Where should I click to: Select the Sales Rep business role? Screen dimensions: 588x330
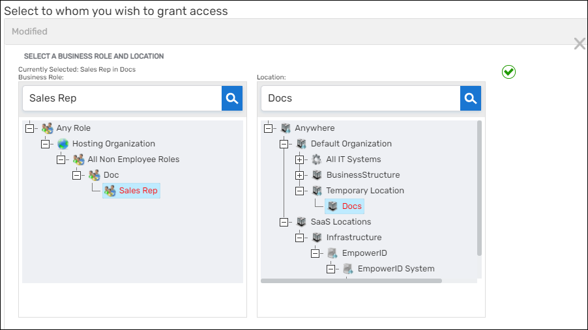tap(138, 191)
